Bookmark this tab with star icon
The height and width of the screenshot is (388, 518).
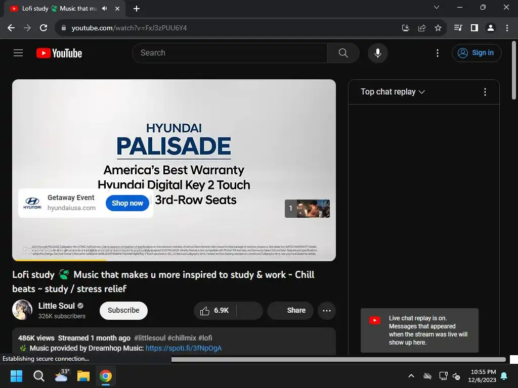438,28
